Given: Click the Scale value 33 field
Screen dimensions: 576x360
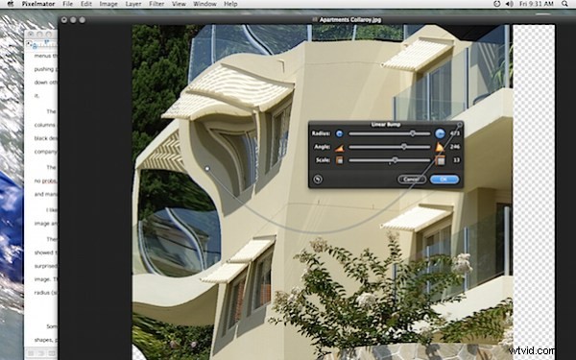Looking at the screenshot, I should pyautogui.click(x=456, y=159).
